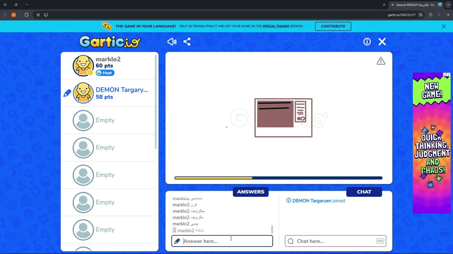The image size is (453, 254).
Task: Click the chat bubble icon in chat field
Action: point(291,241)
